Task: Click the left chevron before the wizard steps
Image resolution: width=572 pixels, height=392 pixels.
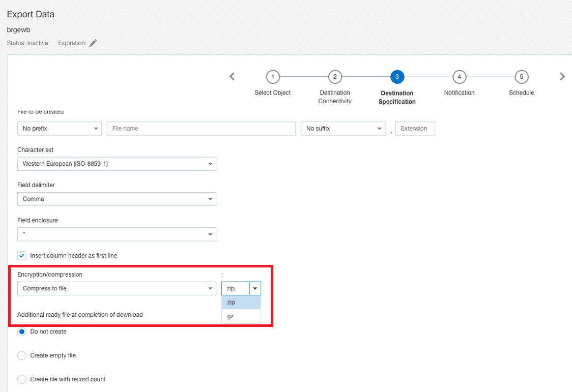Action: click(232, 76)
